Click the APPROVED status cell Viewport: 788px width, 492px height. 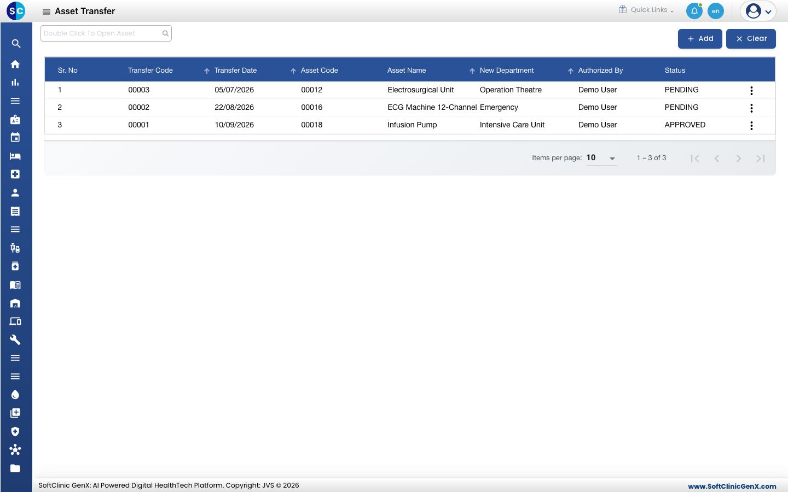(x=685, y=125)
